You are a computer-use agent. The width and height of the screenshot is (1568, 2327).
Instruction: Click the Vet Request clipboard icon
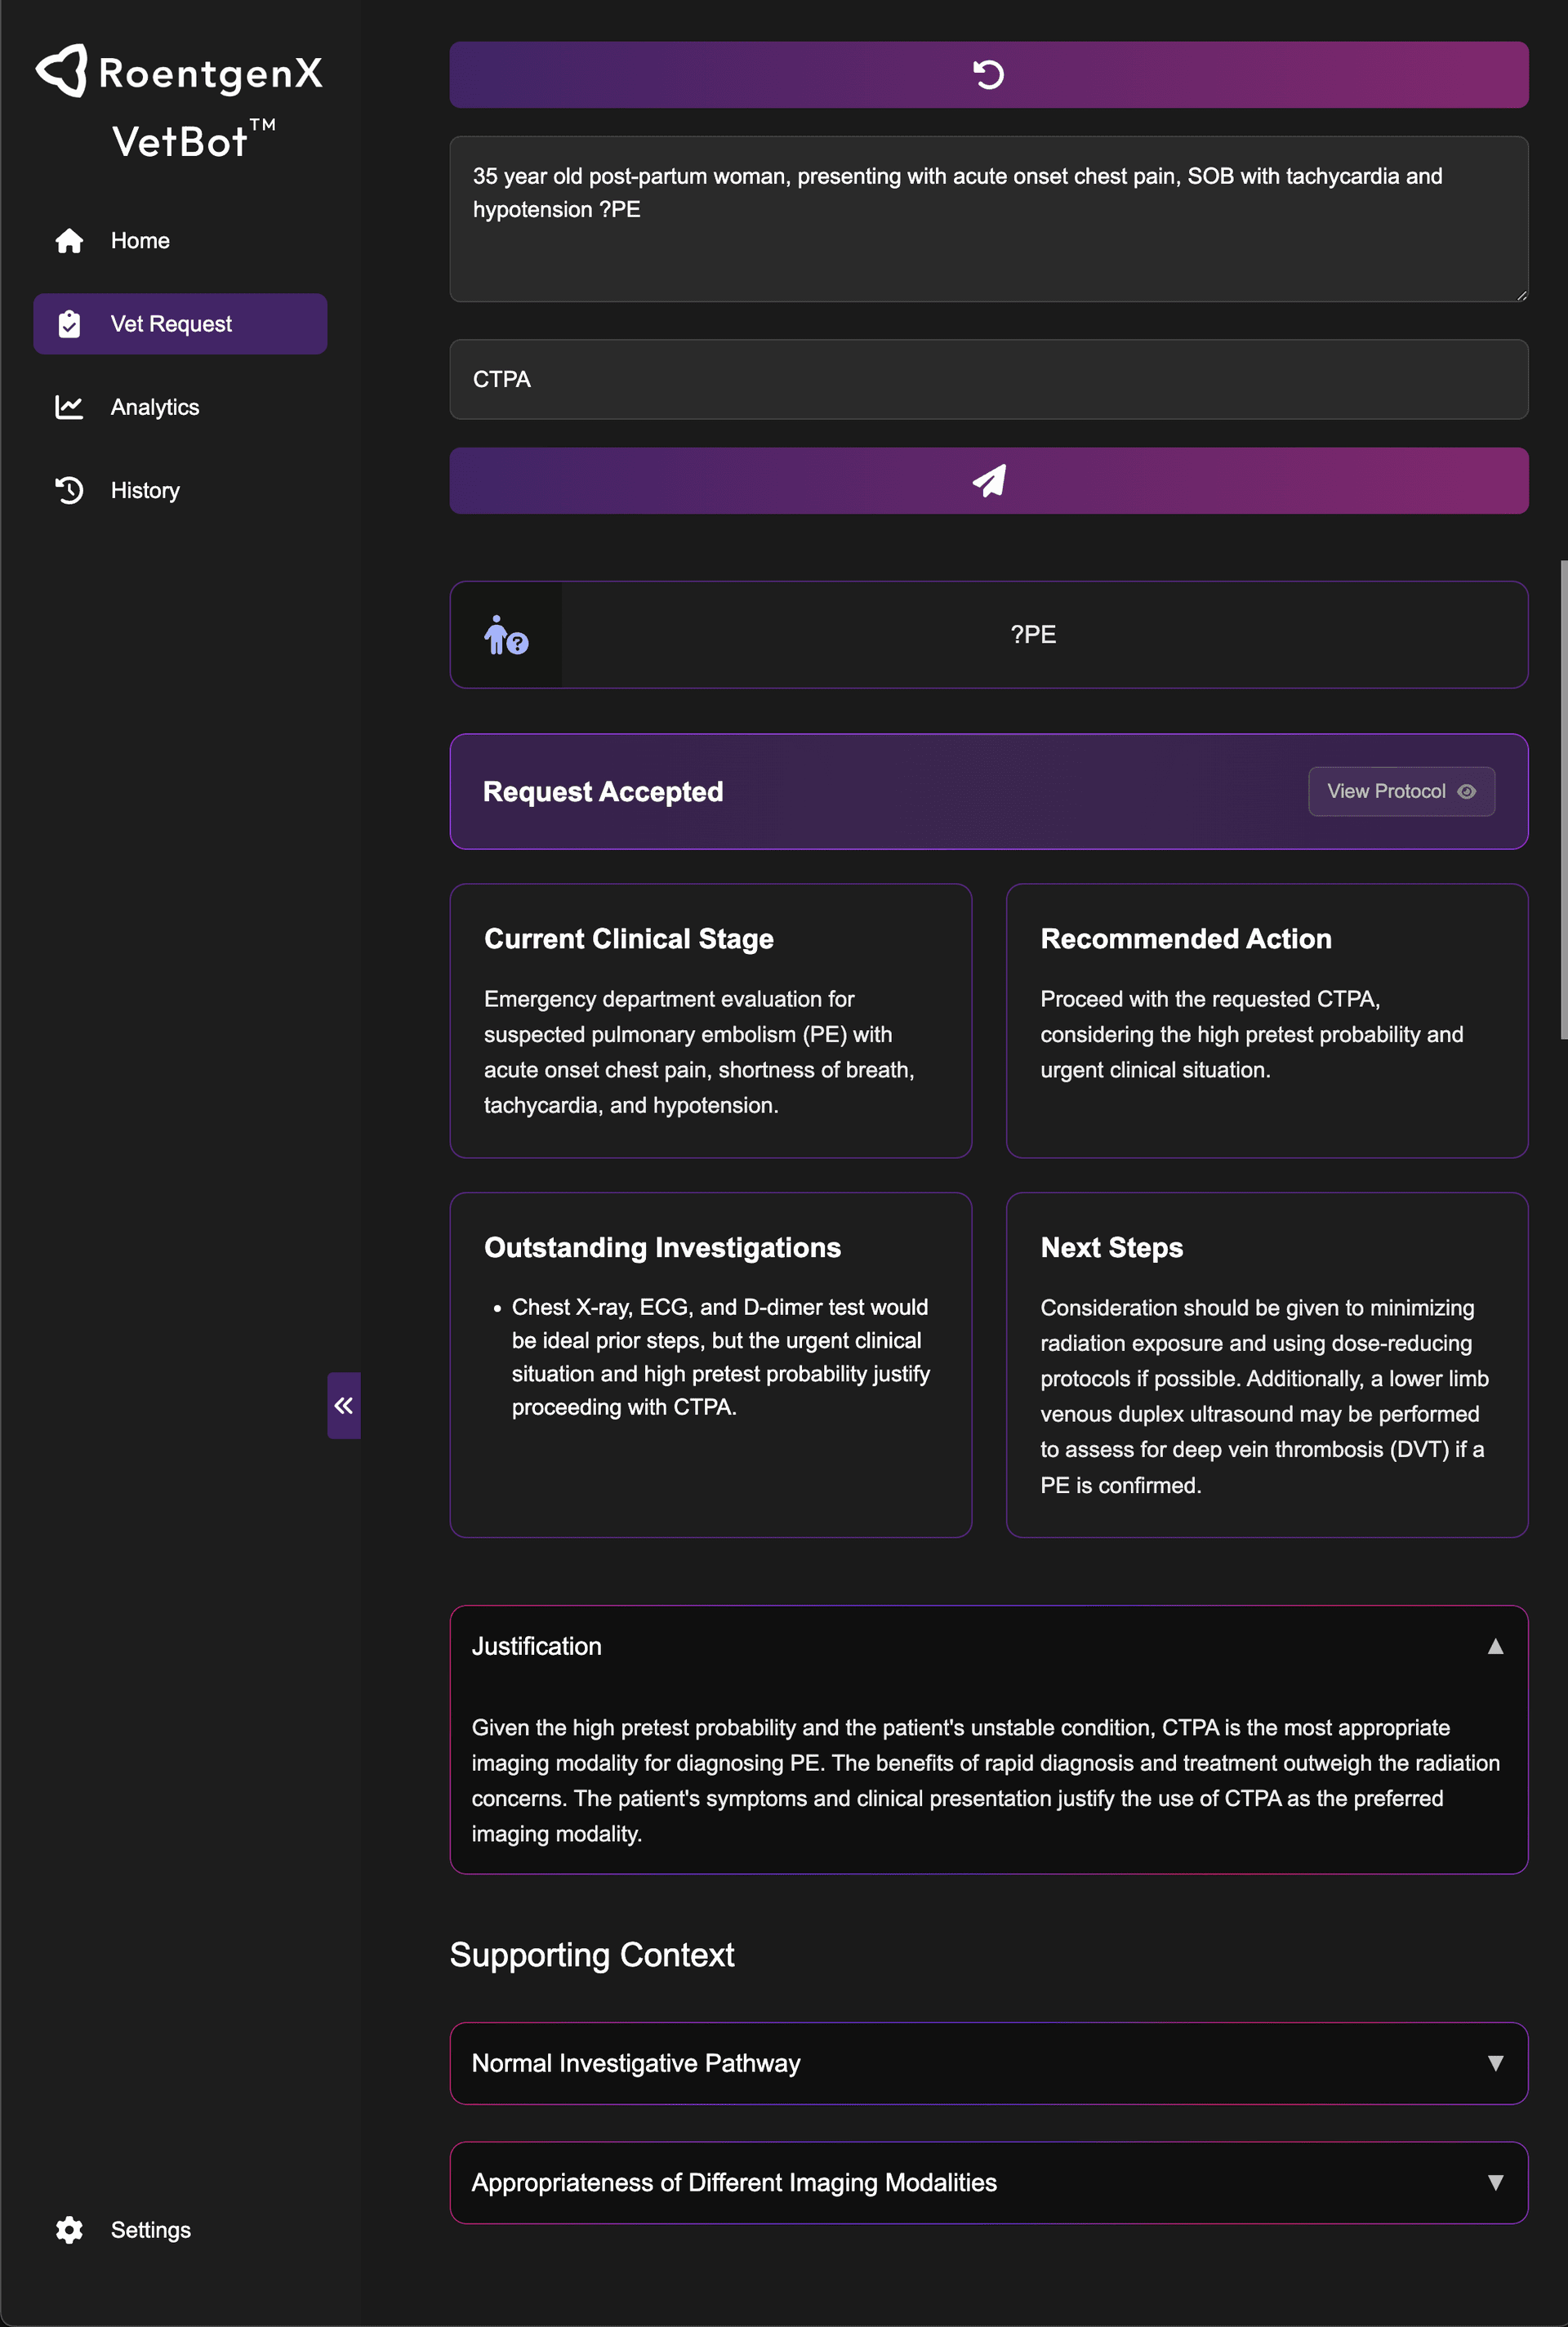69,324
